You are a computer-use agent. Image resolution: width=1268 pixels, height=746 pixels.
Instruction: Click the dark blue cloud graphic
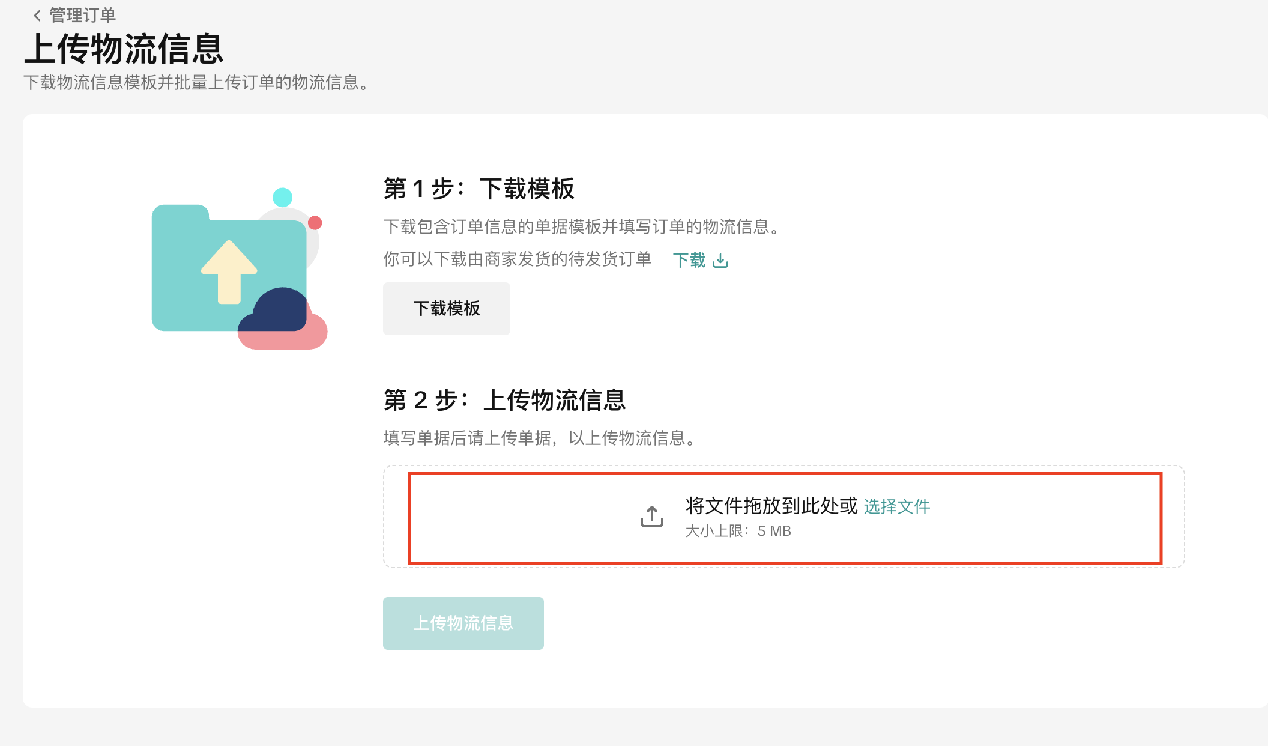[x=277, y=311]
